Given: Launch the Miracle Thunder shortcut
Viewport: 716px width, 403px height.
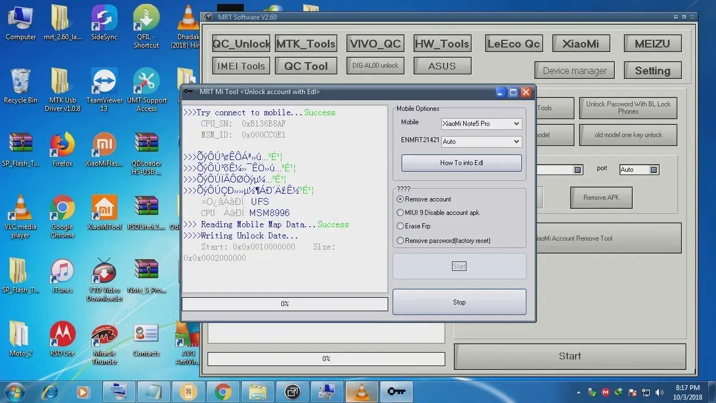Looking at the screenshot, I should point(104,343).
